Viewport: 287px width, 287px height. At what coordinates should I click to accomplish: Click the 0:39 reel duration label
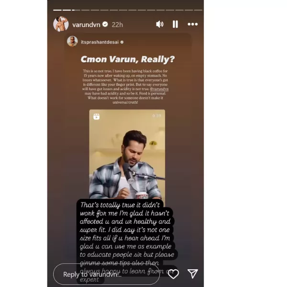(157, 116)
